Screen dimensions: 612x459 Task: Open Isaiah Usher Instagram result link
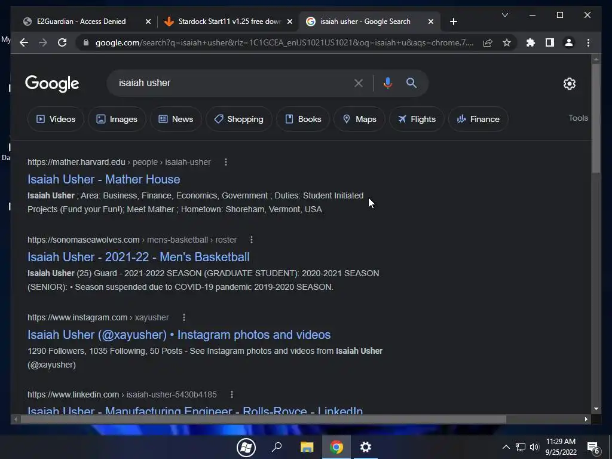click(179, 335)
